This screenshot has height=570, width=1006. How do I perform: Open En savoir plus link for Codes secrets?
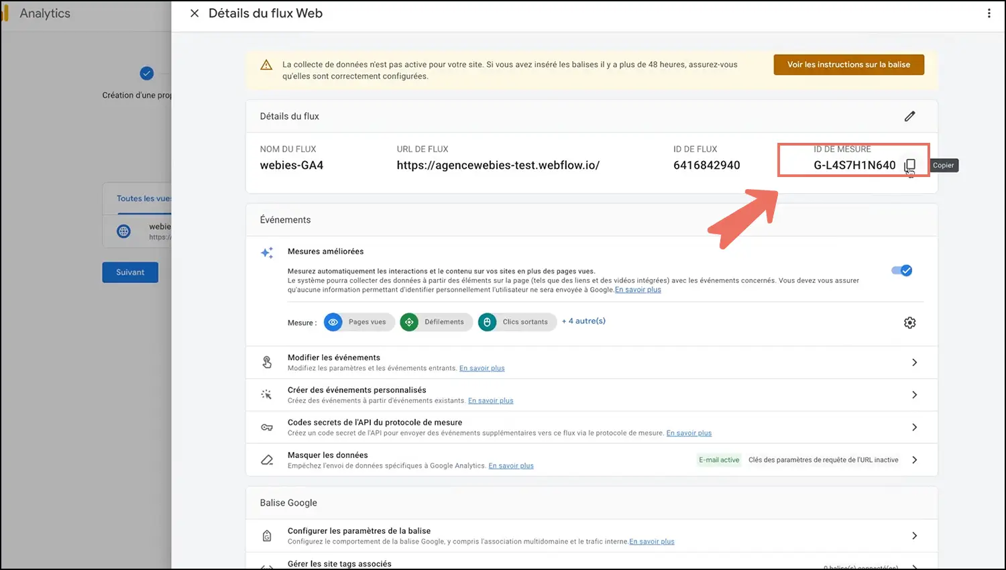[x=689, y=433]
